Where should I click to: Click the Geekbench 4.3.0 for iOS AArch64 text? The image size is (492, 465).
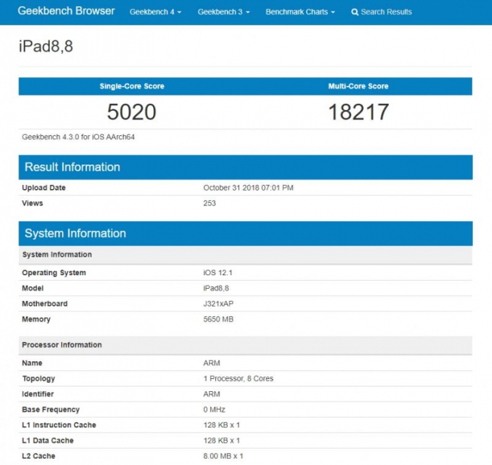click(78, 137)
